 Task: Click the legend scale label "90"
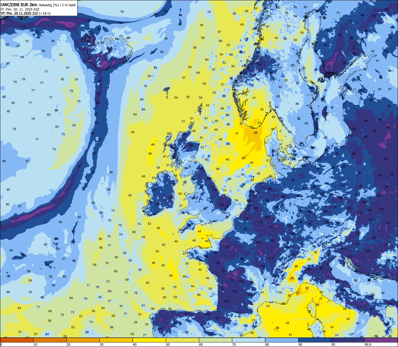pos(300,345)
